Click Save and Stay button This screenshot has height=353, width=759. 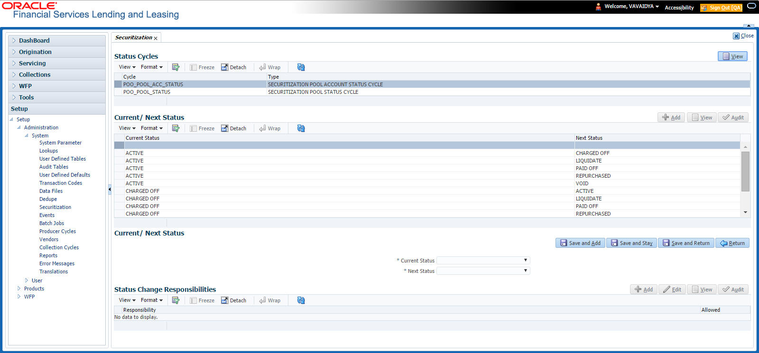(x=631, y=243)
